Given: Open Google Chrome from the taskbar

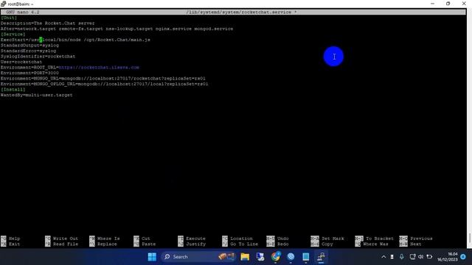Looking at the screenshot, I should (275, 257).
